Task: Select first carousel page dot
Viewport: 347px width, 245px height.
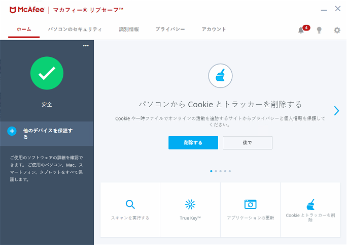Action: click(211, 171)
